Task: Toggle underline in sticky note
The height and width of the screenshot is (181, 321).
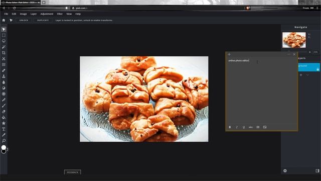Action: [244, 127]
